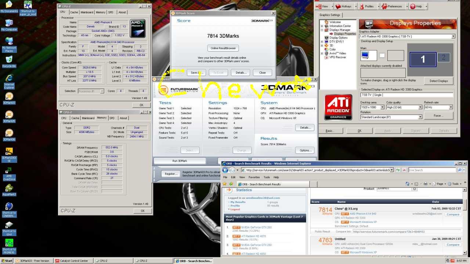Launch AMD OverDrive from the desktop

pyautogui.click(x=9, y=174)
